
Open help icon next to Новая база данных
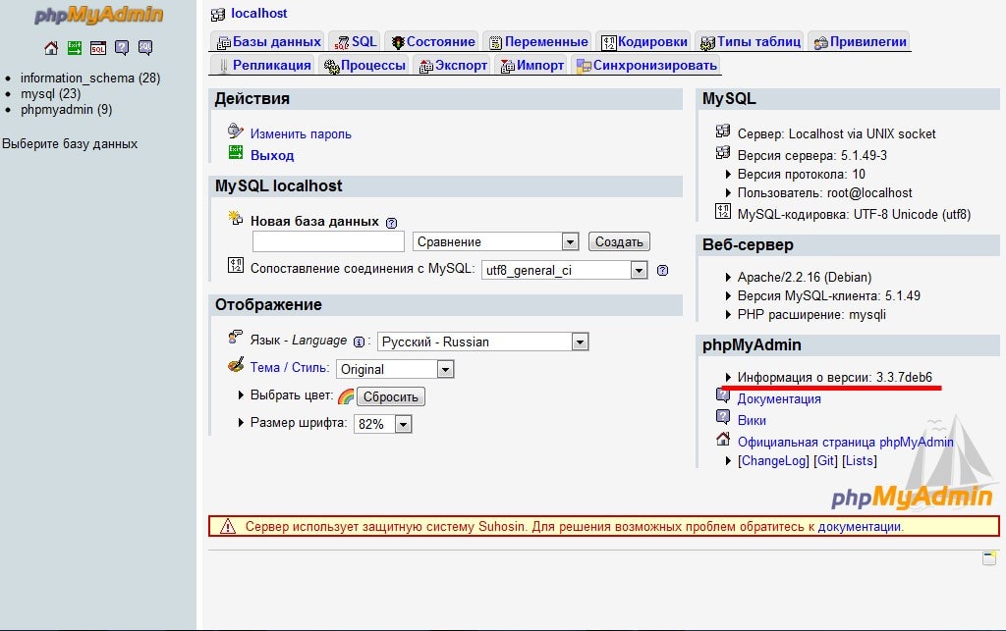click(x=391, y=223)
